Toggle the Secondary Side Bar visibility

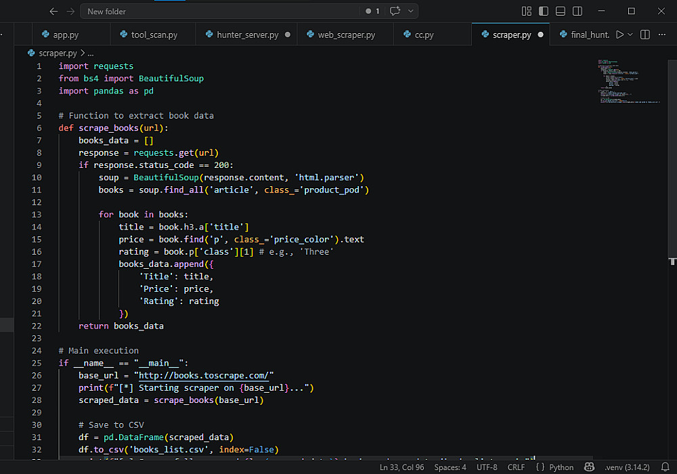pyautogui.click(x=577, y=11)
